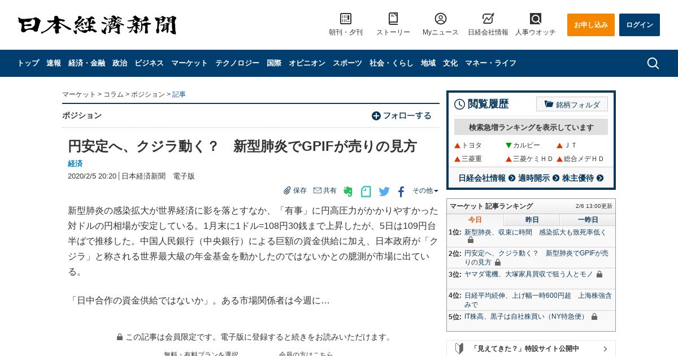The image size is (678, 356).
Task: Share the article on Facebook
Action: (401, 192)
